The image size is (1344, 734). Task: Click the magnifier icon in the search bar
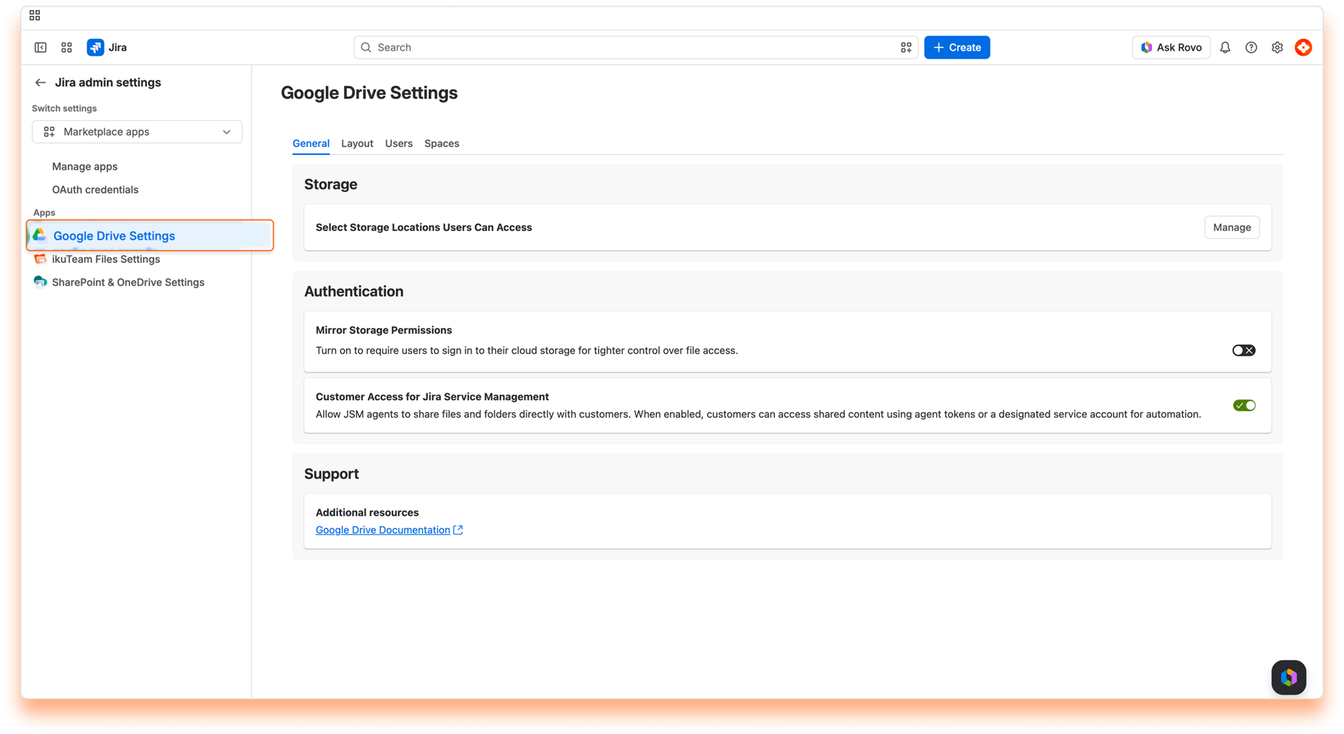tap(366, 47)
